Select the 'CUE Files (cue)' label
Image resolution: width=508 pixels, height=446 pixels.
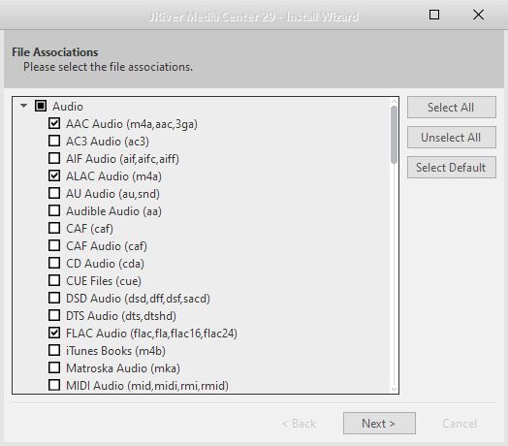pyautogui.click(x=104, y=281)
